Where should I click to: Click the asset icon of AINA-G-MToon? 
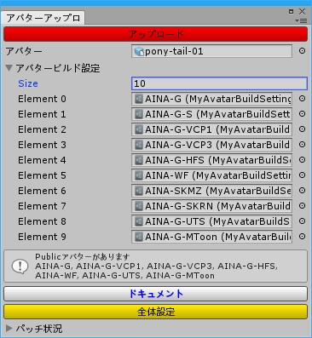(x=139, y=237)
